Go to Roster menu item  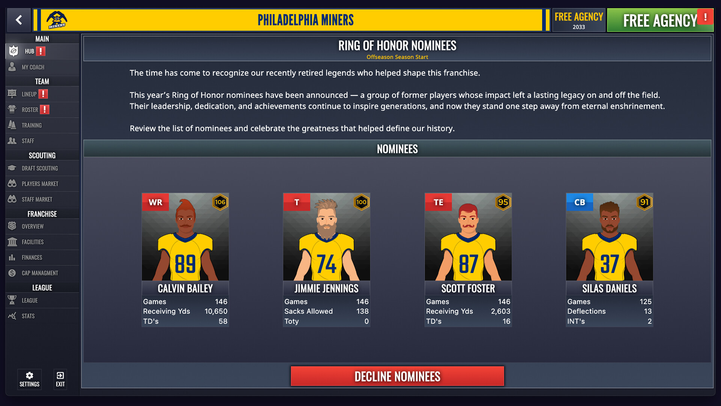click(42, 110)
